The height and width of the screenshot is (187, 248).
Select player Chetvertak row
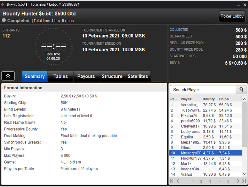click(x=205, y=126)
